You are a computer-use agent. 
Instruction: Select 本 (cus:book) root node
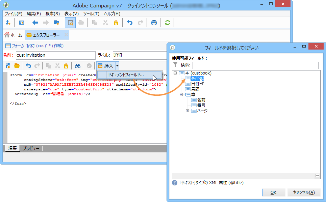pyautogui.click(x=198, y=73)
